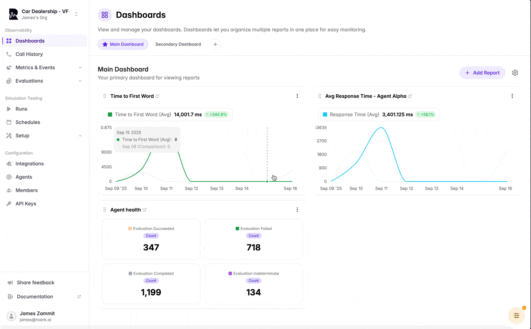Click Time to First Word drag handle
Screen dimensions: 531x329
[105, 96]
